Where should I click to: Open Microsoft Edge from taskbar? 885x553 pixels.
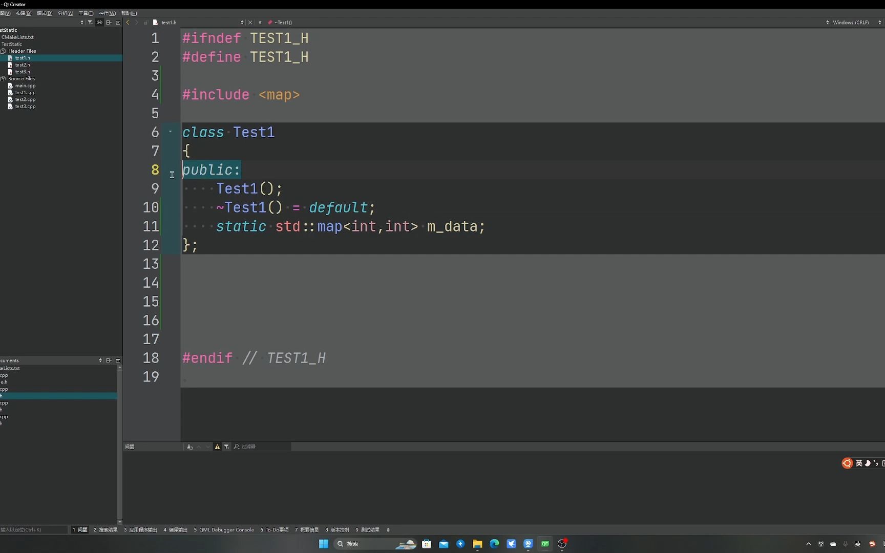(x=494, y=544)
